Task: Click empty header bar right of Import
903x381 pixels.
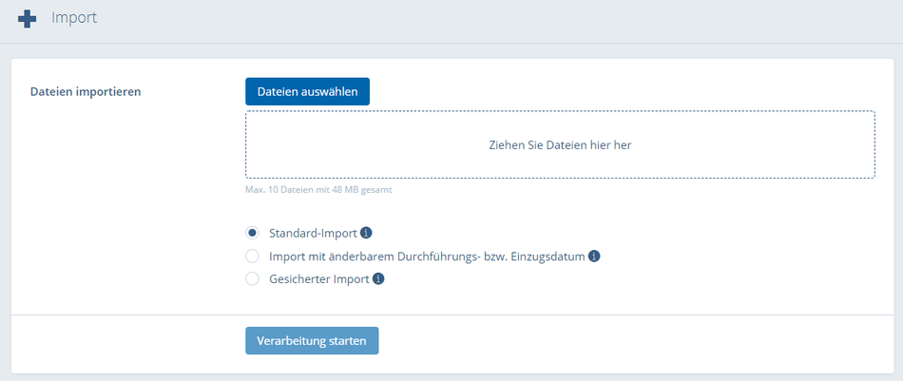Action: tap(495, 21)
